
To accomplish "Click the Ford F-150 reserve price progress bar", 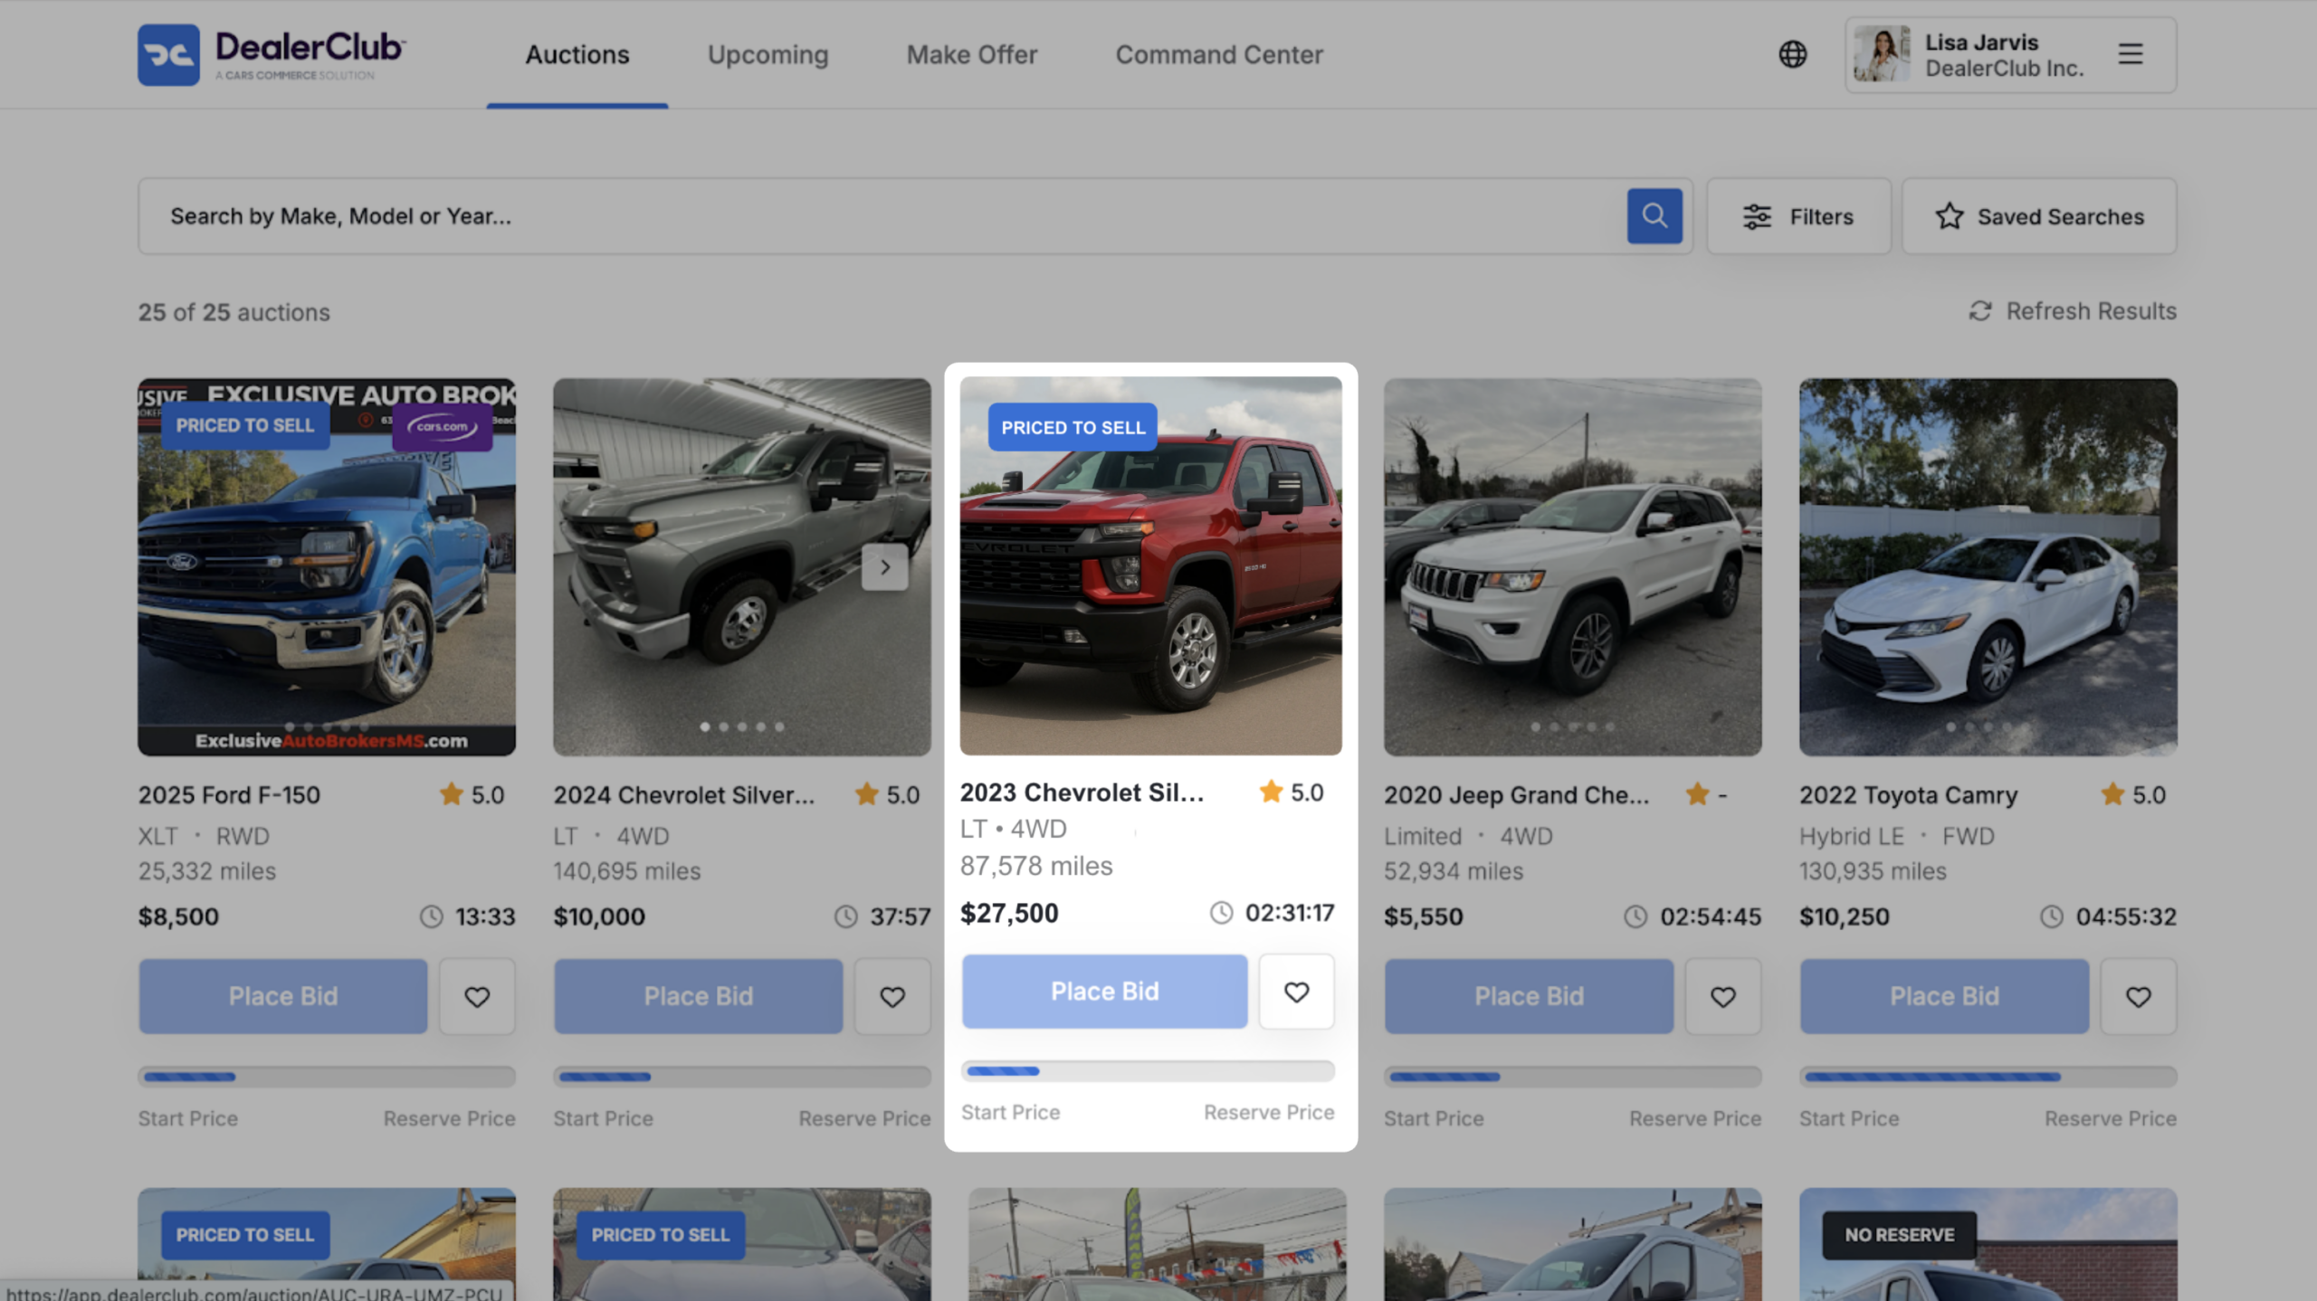I will (327, 1077).
